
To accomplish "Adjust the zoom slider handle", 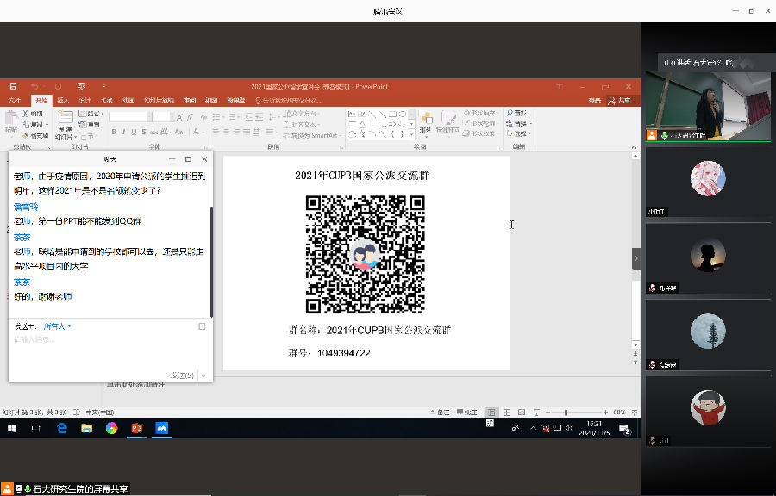I will 566,412.
